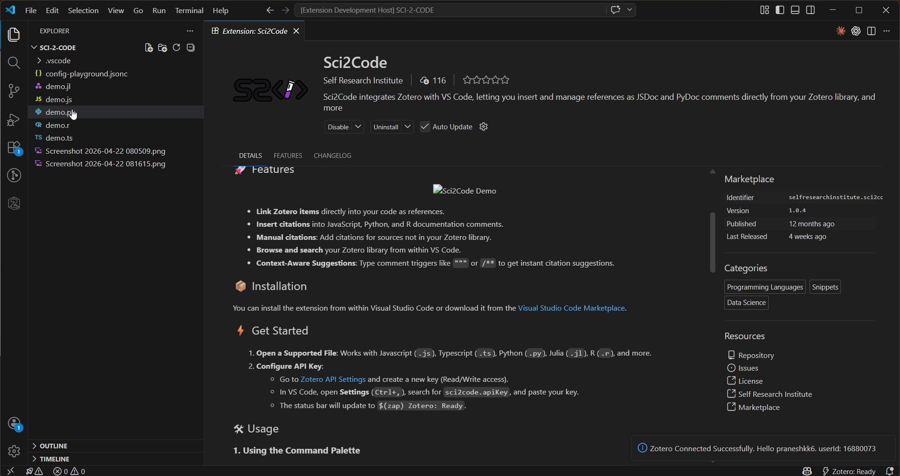
Task: Open the Source Control view
Action: [14, 91]
